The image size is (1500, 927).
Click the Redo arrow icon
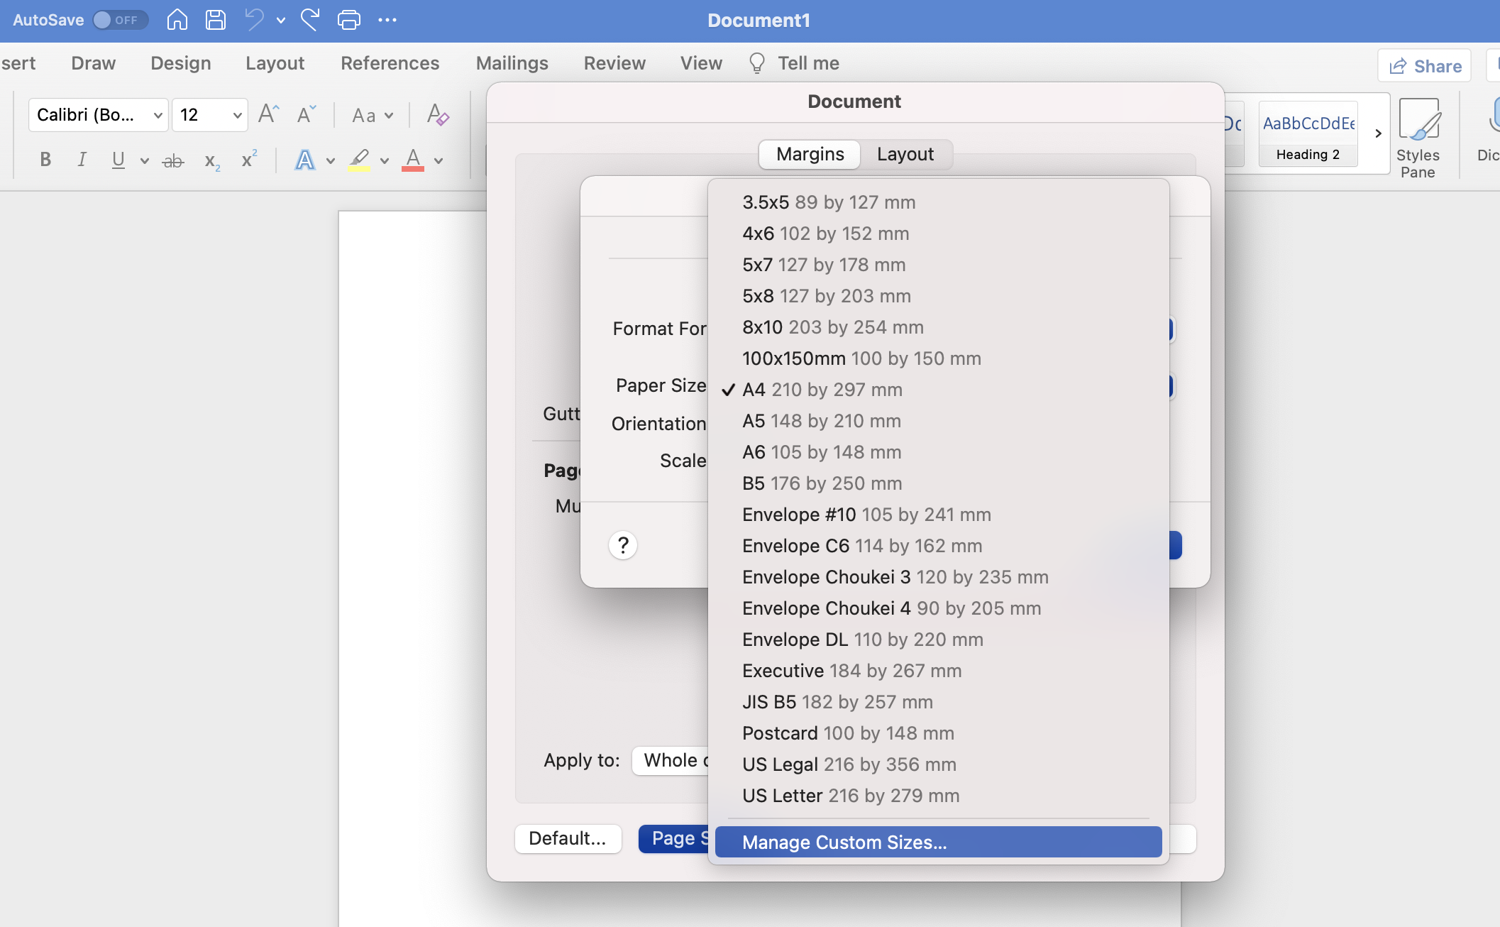click(x=310, y=20)
